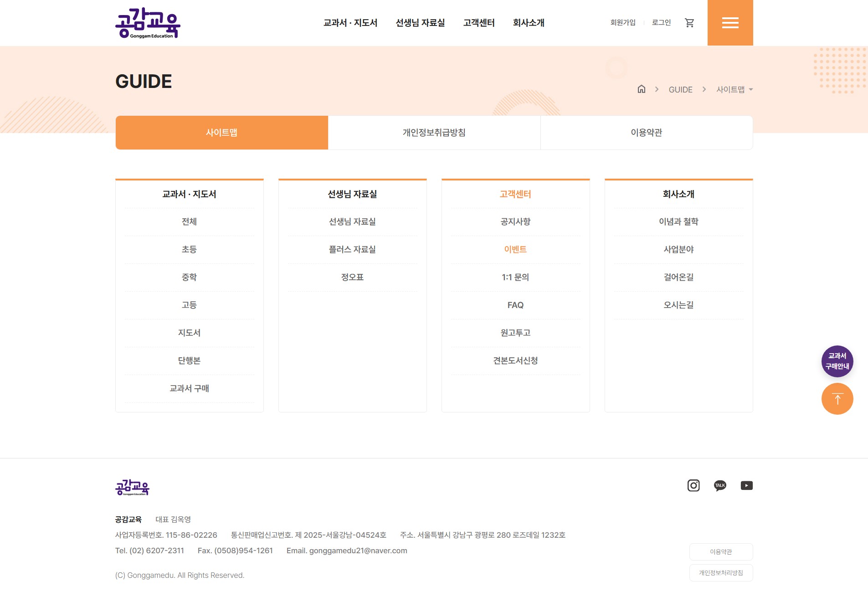Viewport: 868px width, 602px height.
Task: Open the 선생님 자료실 top navigation menu
Action: [x=420, y=23]
